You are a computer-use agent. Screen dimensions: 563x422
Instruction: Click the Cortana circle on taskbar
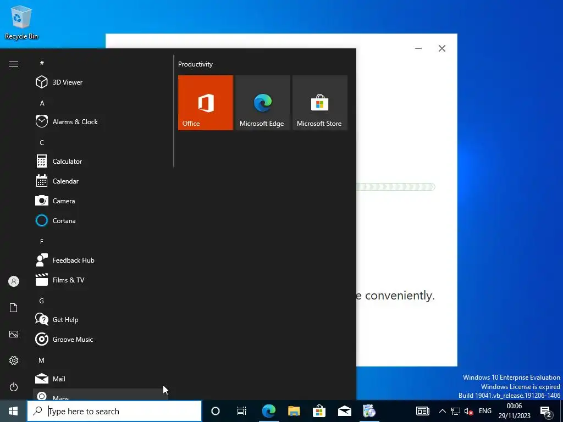(x=216, y=411)
